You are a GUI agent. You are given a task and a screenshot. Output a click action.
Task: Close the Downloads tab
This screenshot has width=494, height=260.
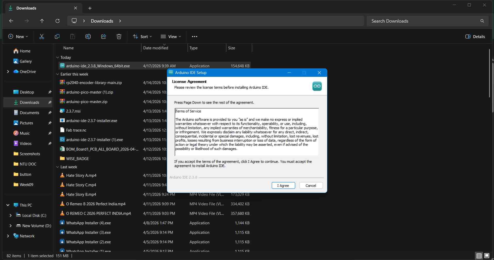tap(75, 8)
